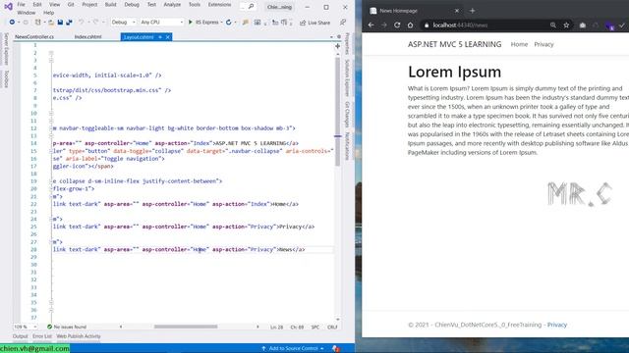Click the Redo arrow icon
Image resolution: width=629 pixels, height=353 pixels.
click(x=95, y=23)
